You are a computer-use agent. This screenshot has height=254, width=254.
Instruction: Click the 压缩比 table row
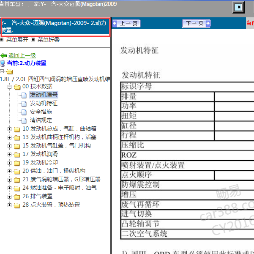point(187,145)
